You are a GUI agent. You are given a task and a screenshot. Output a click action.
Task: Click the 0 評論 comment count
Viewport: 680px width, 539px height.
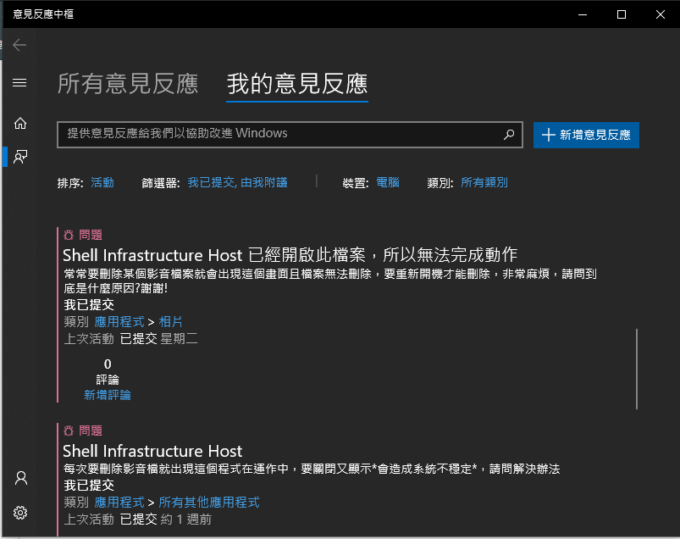coord(107,371)
